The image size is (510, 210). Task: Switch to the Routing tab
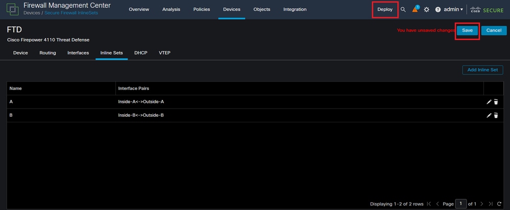(48, 53)
